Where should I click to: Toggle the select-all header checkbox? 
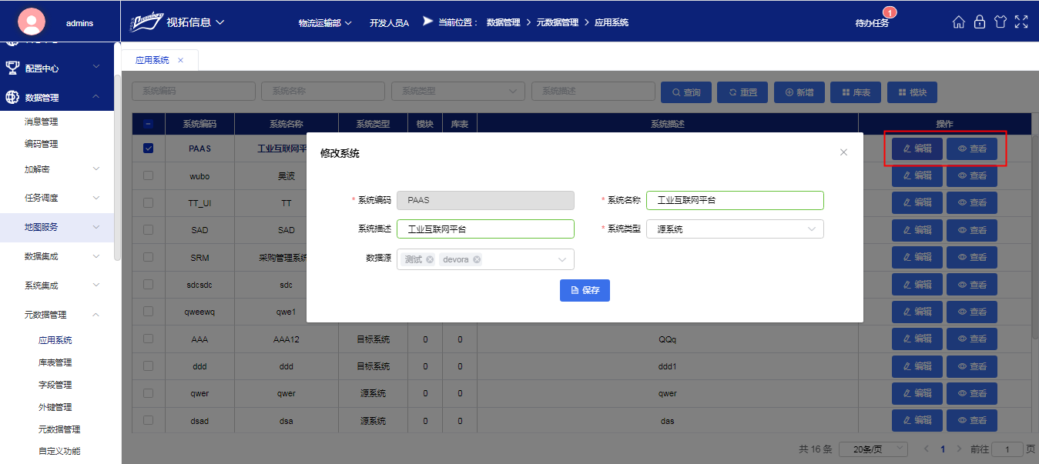(149, 124)
